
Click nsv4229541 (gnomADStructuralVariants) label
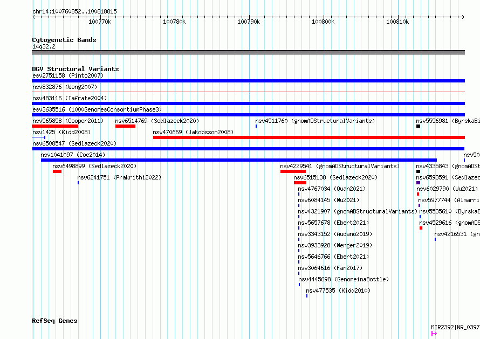[x=340, y=166]
